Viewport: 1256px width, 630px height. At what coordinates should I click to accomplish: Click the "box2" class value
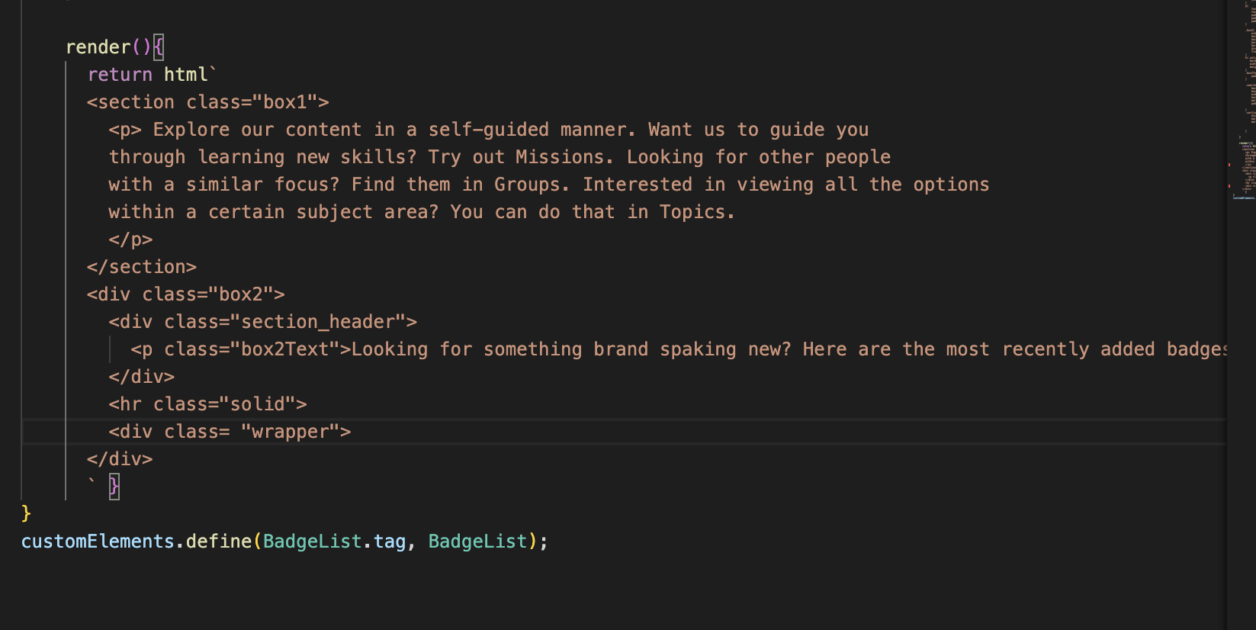click(241, 294)
